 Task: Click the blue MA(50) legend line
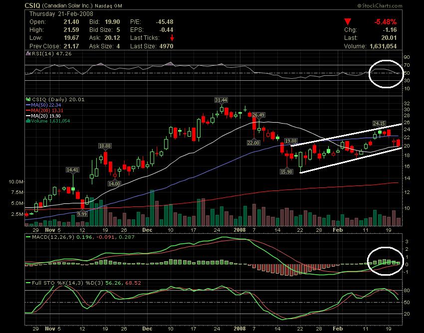(x=28, y=105)
